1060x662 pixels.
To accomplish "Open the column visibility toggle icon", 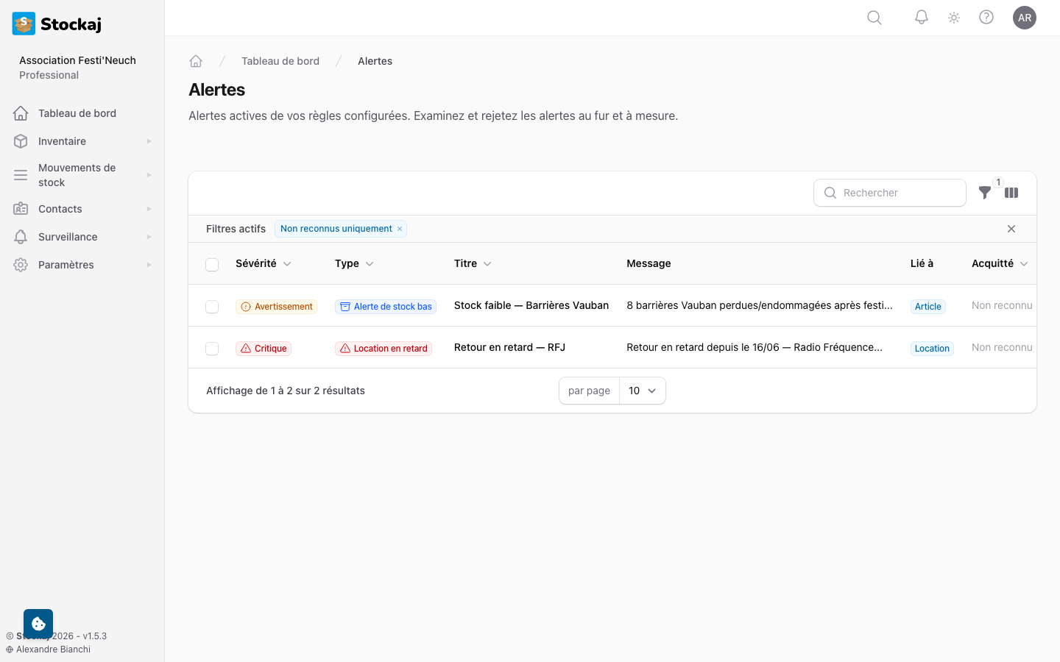I will click(1011, 193).
